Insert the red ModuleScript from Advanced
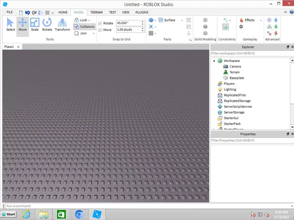The width and height of the screenshot is (294, 220). coord(276,33)
